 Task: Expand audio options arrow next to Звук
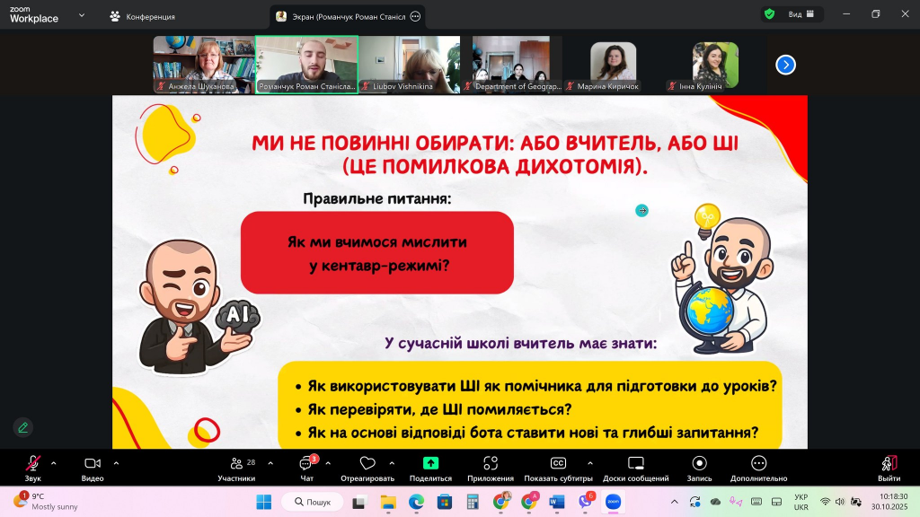click(53, 463)
